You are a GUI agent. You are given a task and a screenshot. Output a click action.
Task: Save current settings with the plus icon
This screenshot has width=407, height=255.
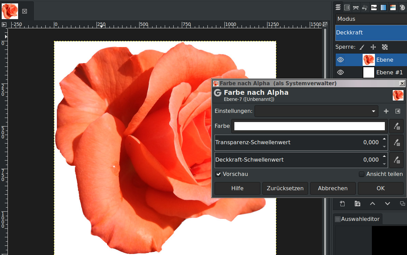(386, 111)
